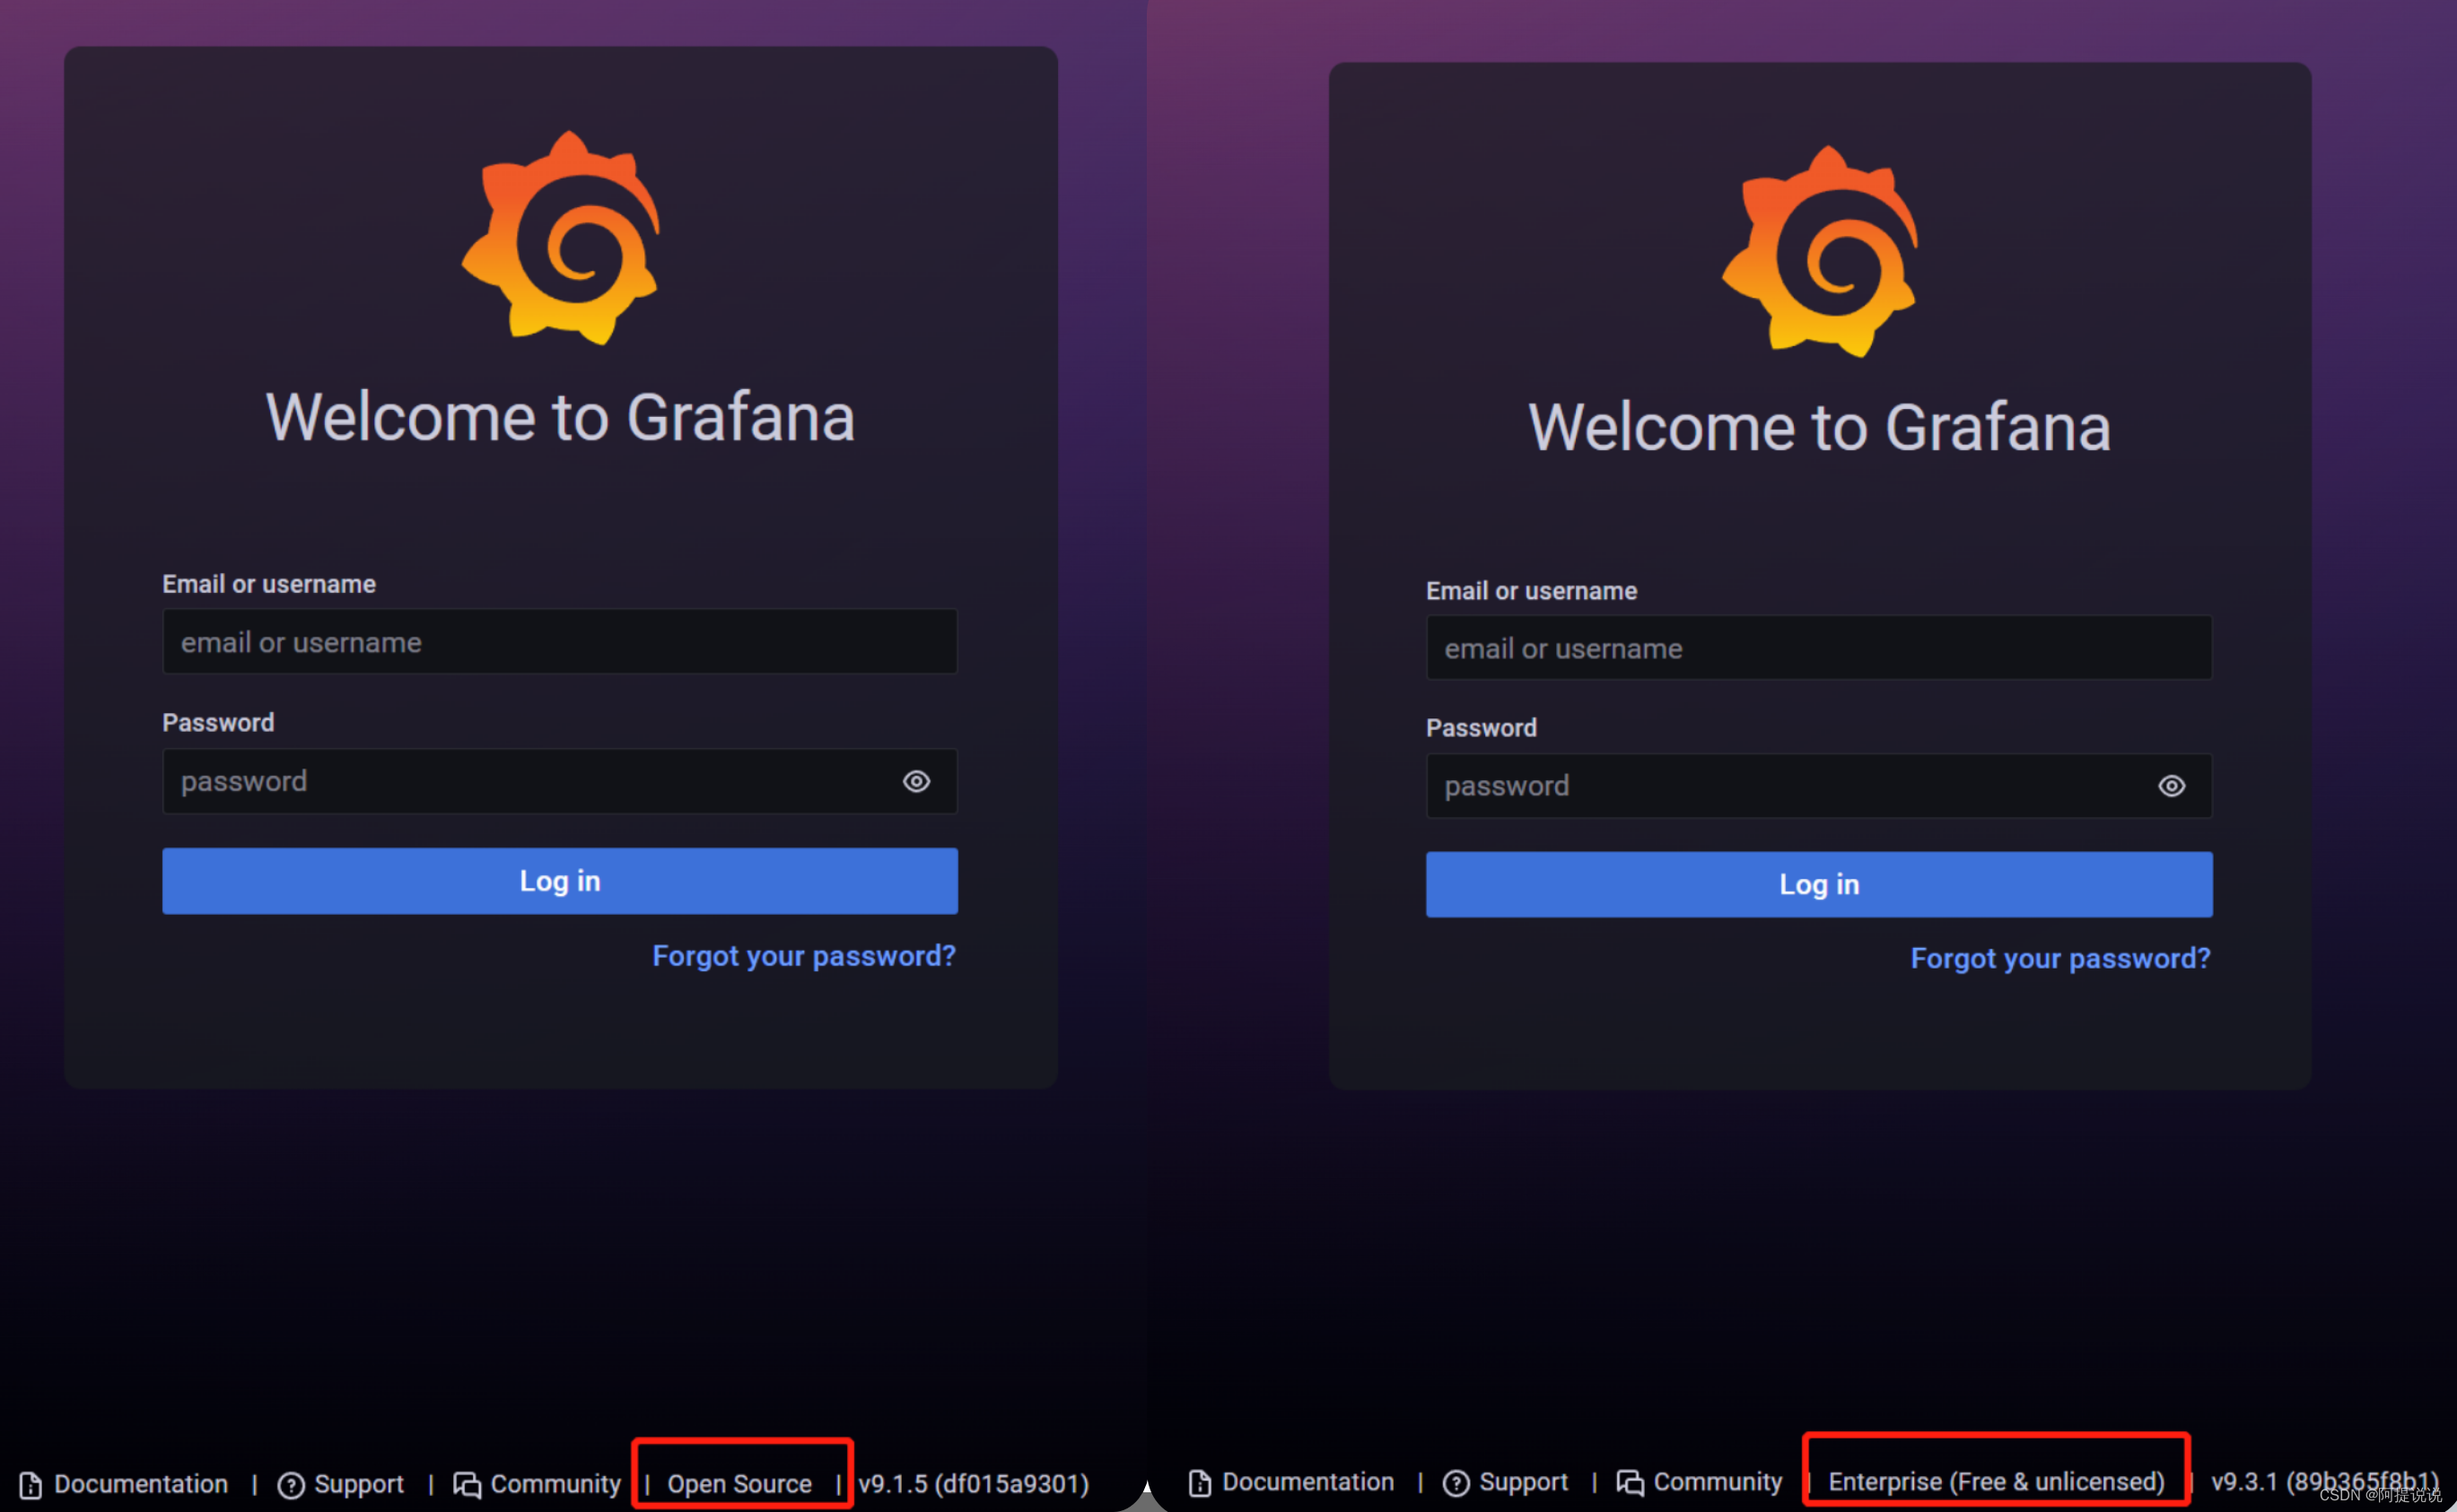Focus the right email or username field
This screenshot has width=2457, height=1512.
[1818, 648]
